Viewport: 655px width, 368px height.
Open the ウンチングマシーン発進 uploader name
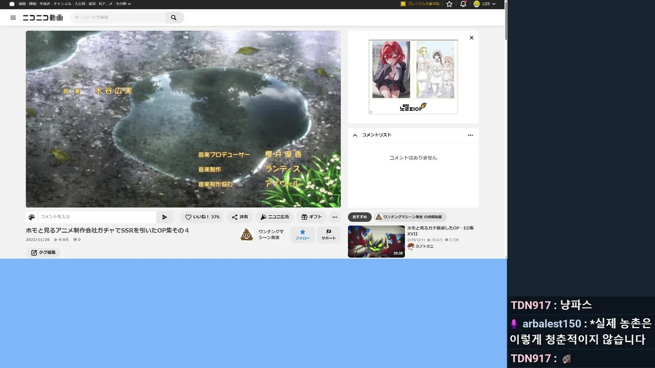(x=271, y=235)
